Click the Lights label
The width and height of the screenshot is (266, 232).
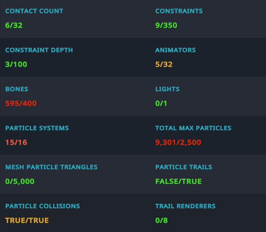(x=167, y=89)
